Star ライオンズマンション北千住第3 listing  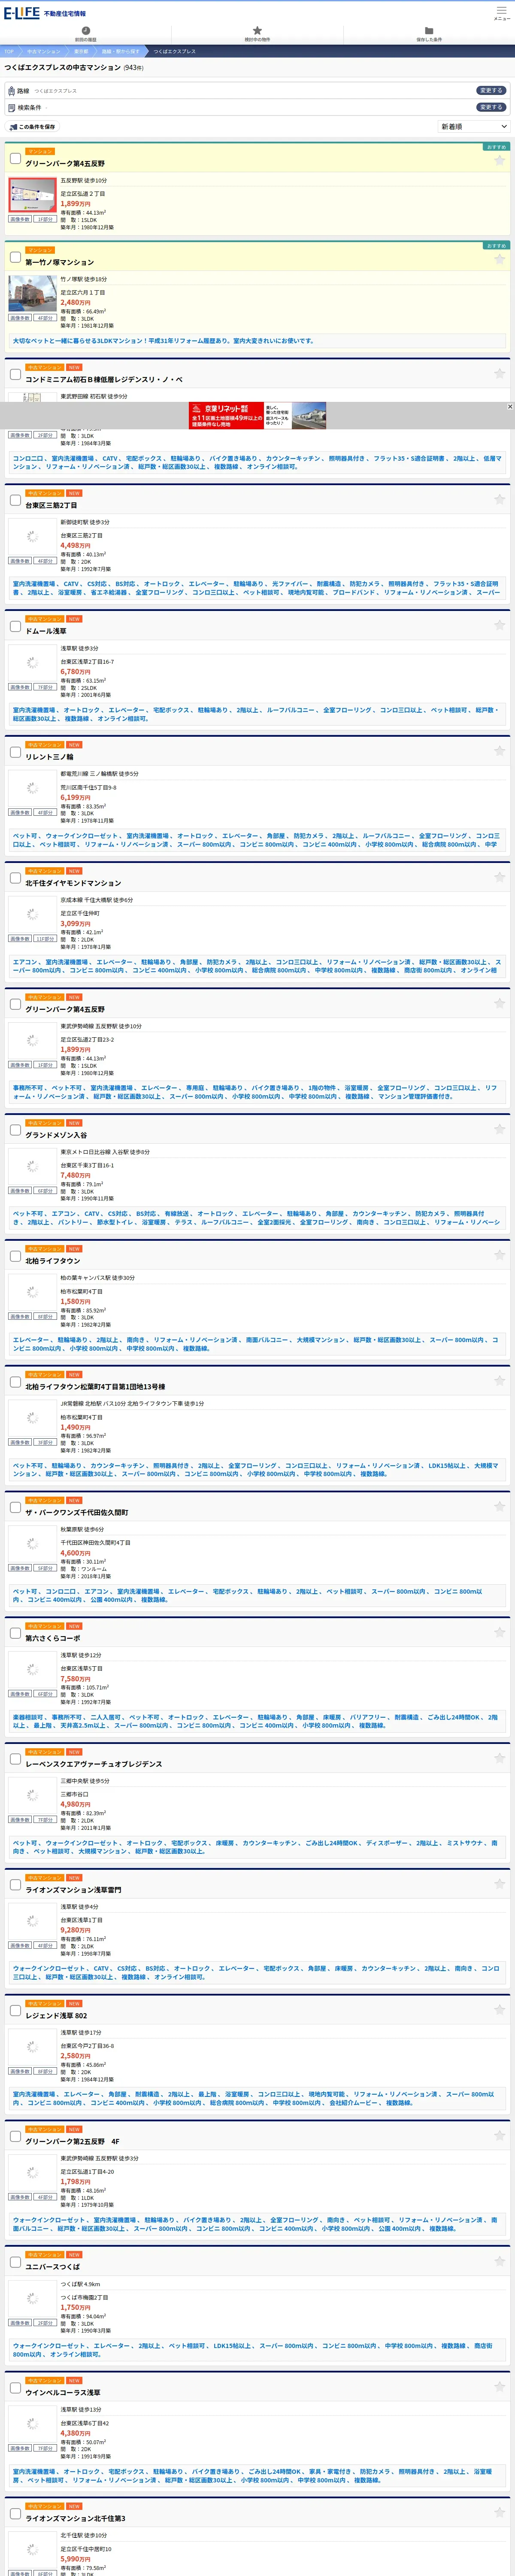coord(499,2513)
